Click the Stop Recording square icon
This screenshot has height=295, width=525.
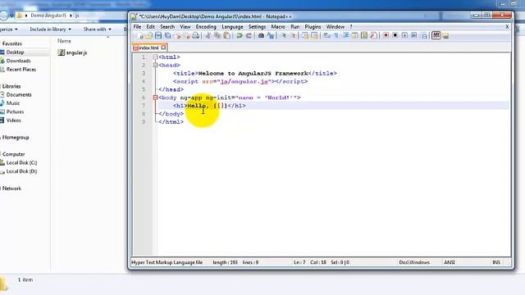tap(395, 35)
